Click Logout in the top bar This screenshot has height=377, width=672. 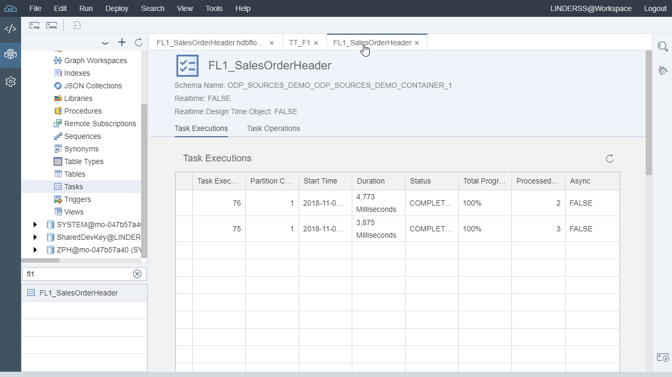655,8
